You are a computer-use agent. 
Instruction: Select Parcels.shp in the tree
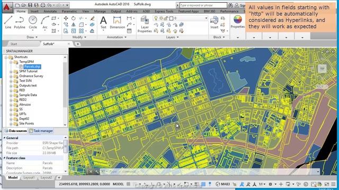(x=32, y=66)
